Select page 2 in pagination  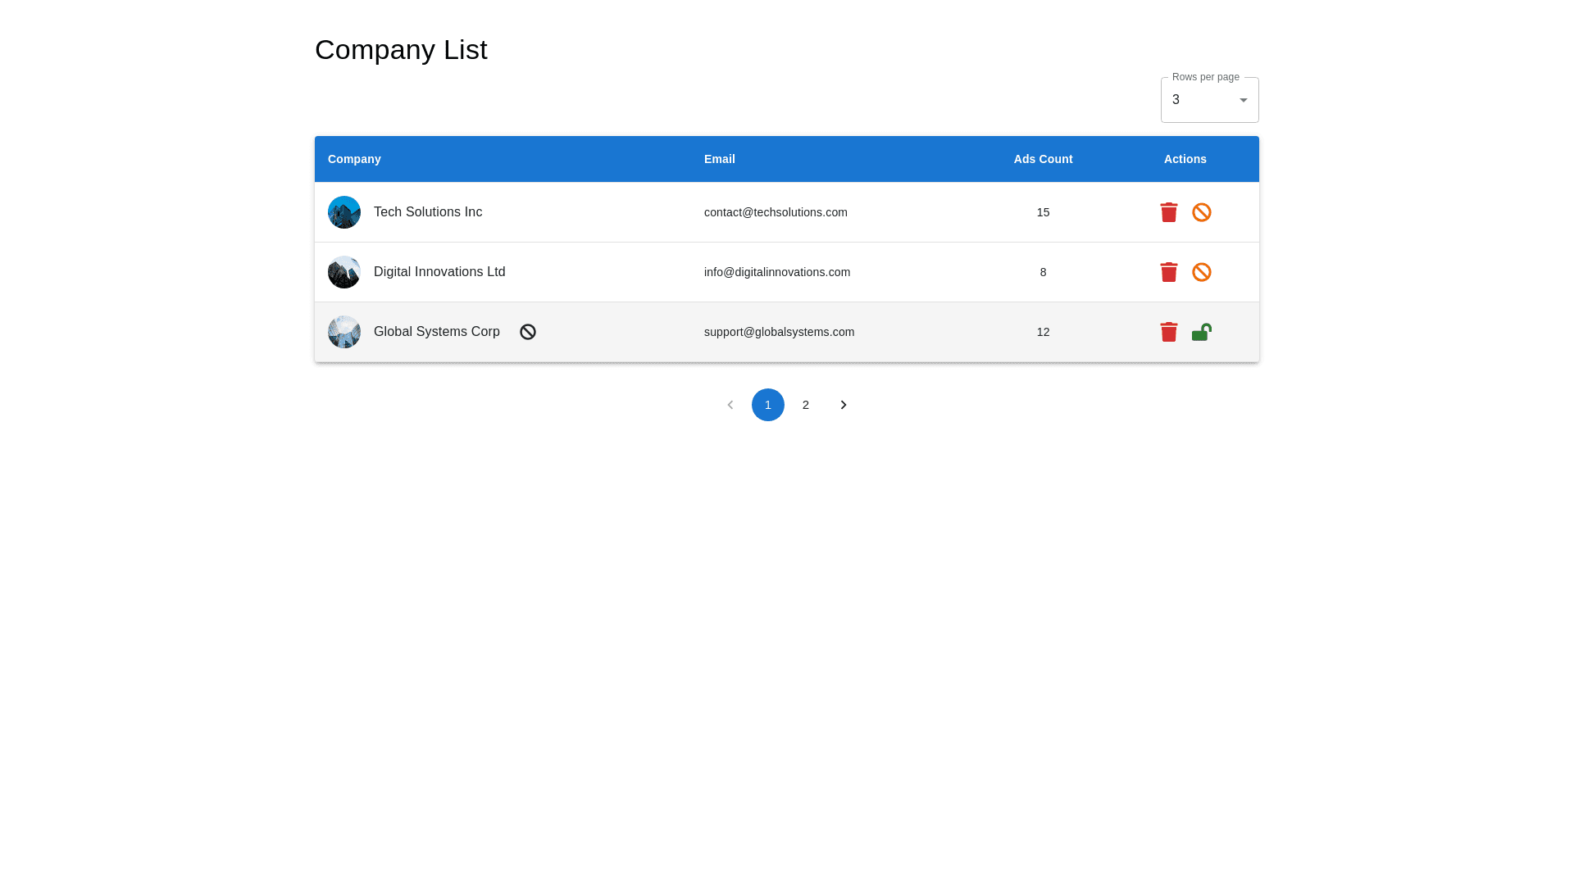(x=805, y=405)
